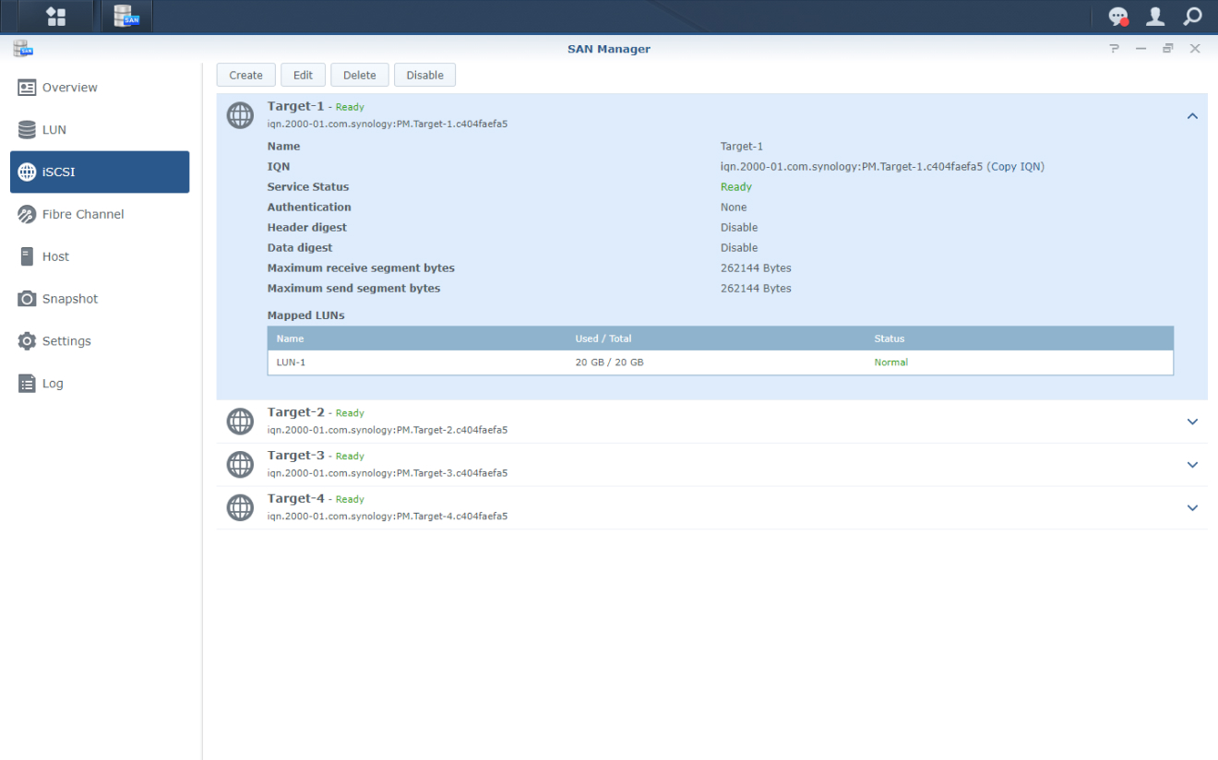This screenshot has width=1218, height=760.
Task: Expand Target-4 details
Action: (x=1192, y=507)
